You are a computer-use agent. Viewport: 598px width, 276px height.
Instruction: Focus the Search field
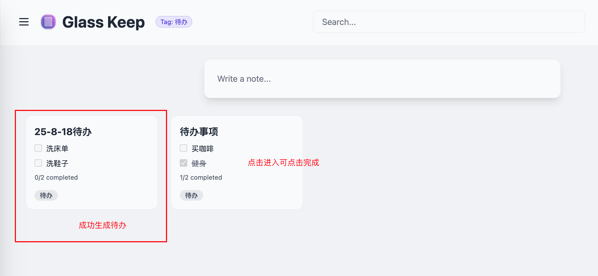click(449, 22)
